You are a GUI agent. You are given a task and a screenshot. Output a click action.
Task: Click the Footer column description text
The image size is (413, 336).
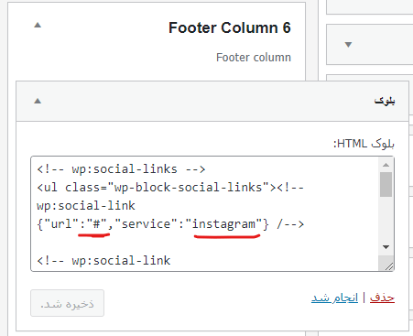point(254,58)
